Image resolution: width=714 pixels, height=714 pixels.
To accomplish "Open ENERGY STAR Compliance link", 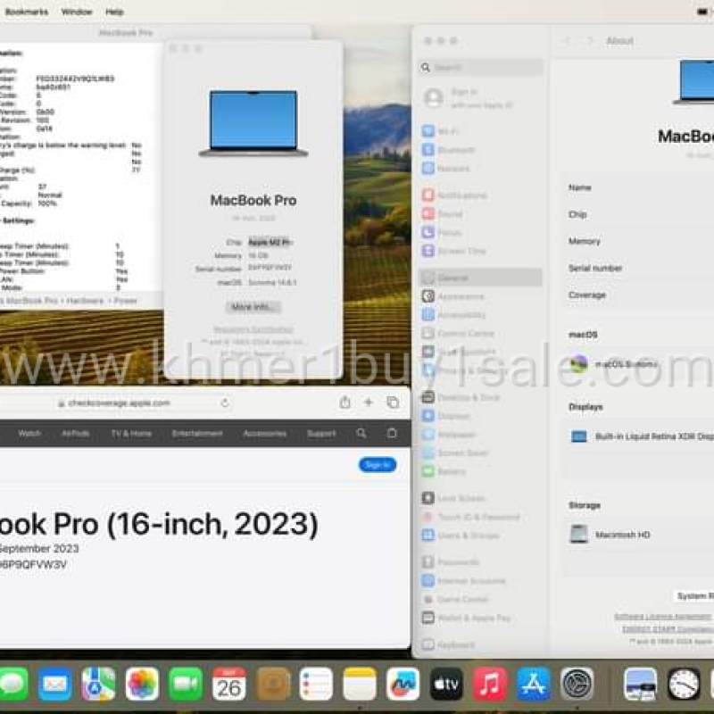I will point(668,629).
